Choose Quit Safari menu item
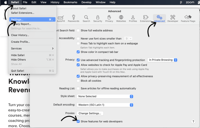Screen dimensions: 200x128 [32, 71]
